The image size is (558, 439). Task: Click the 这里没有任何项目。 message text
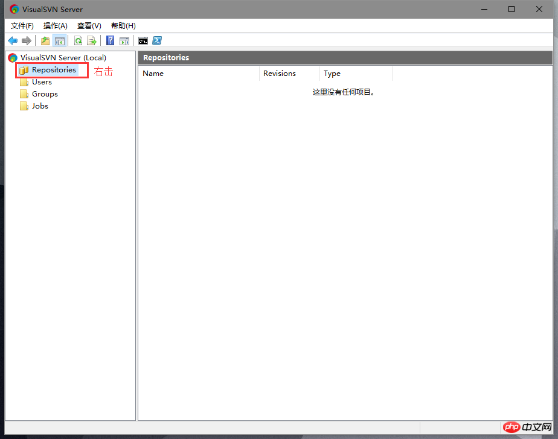[x=344, y=92]
